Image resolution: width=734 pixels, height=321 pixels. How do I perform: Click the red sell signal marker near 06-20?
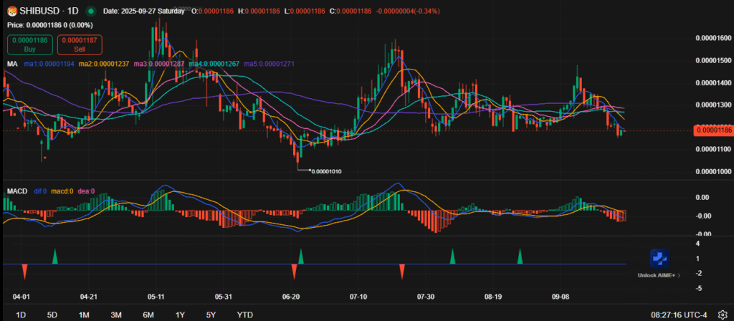(x=295, y=272)
